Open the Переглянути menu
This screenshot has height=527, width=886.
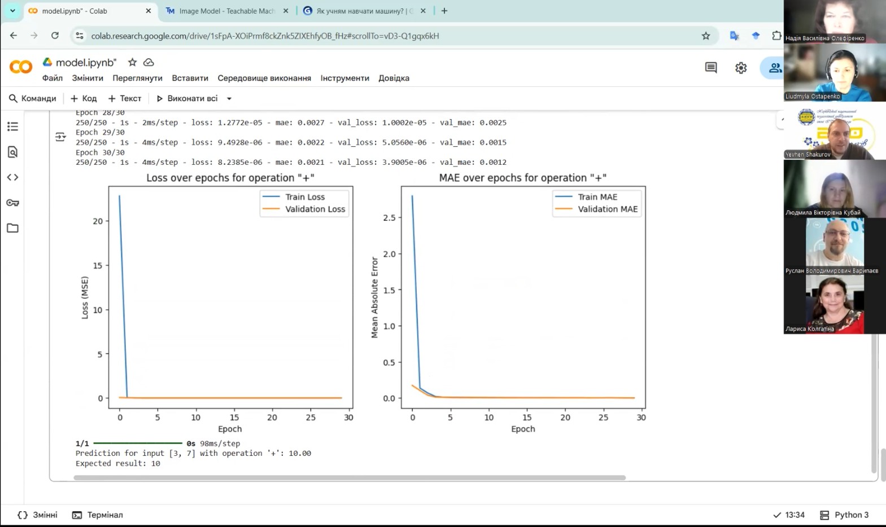click(137, 78)
